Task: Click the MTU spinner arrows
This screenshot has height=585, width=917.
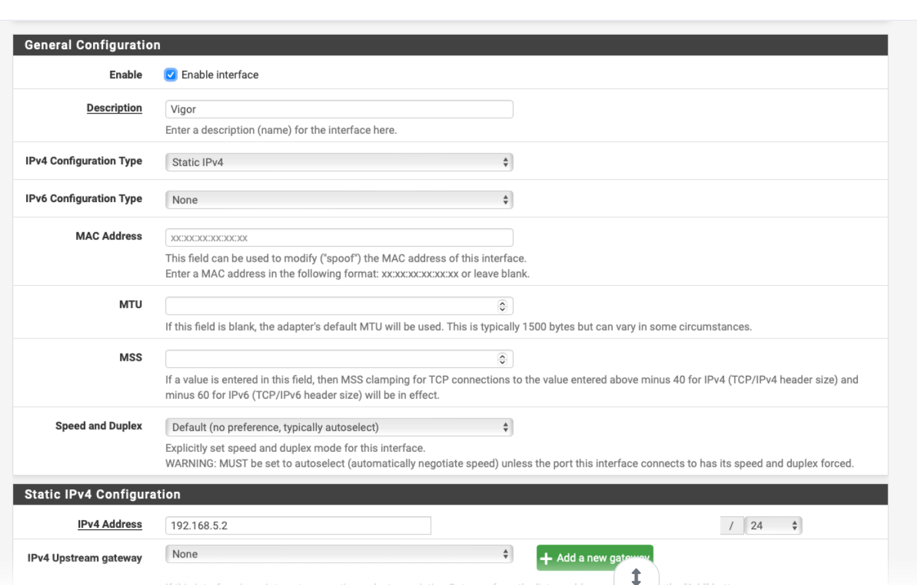Action: pyautogui.click(x=502, y=306)
